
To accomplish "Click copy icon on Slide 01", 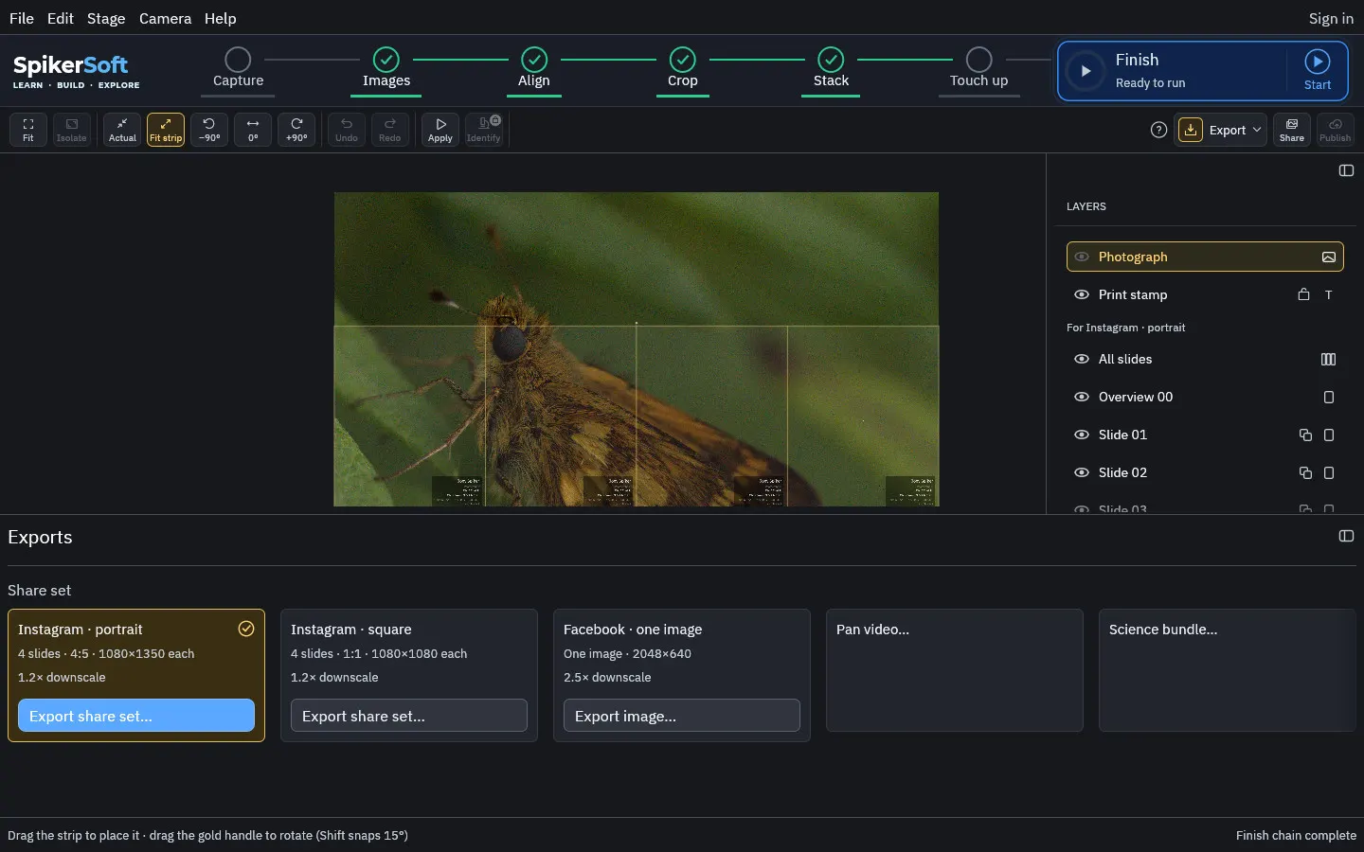I will [1305, 435].
